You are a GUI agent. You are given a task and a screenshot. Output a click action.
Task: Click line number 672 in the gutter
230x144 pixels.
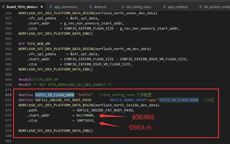click(x=8, y=95)
